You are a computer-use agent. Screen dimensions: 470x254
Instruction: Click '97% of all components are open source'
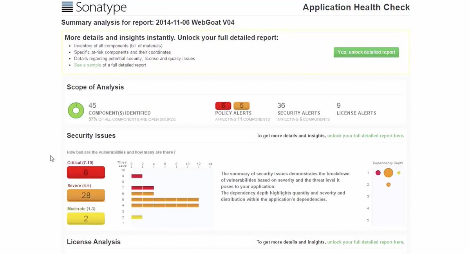[x=132, y=119]
